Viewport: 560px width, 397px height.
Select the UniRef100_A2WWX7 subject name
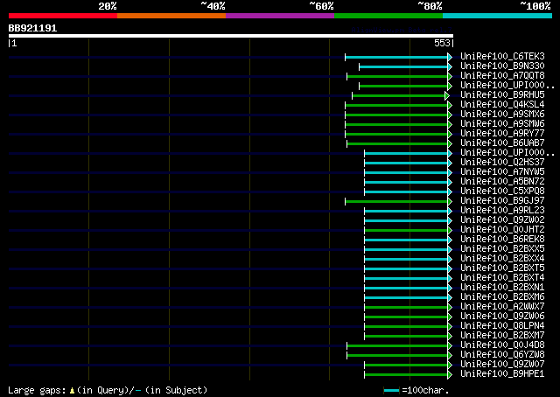(x=502, y=307)
